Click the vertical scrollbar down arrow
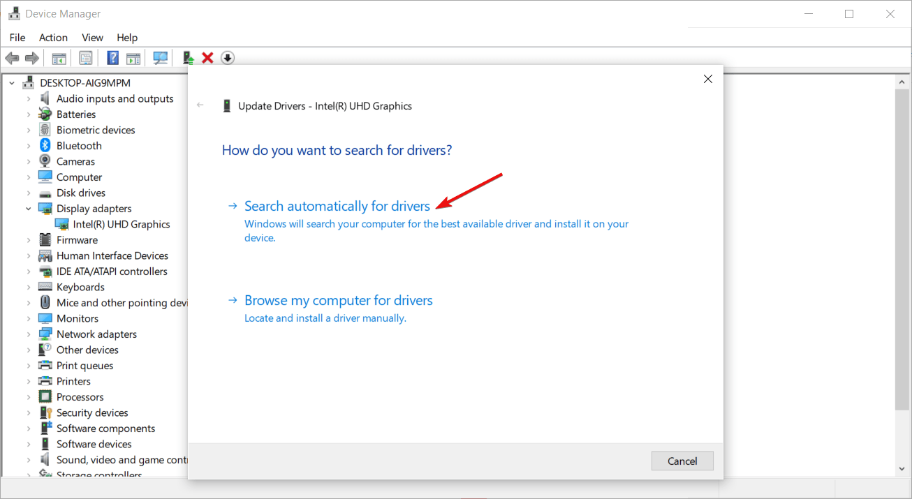This screenshot has height=499, width=912. (902, 468)
